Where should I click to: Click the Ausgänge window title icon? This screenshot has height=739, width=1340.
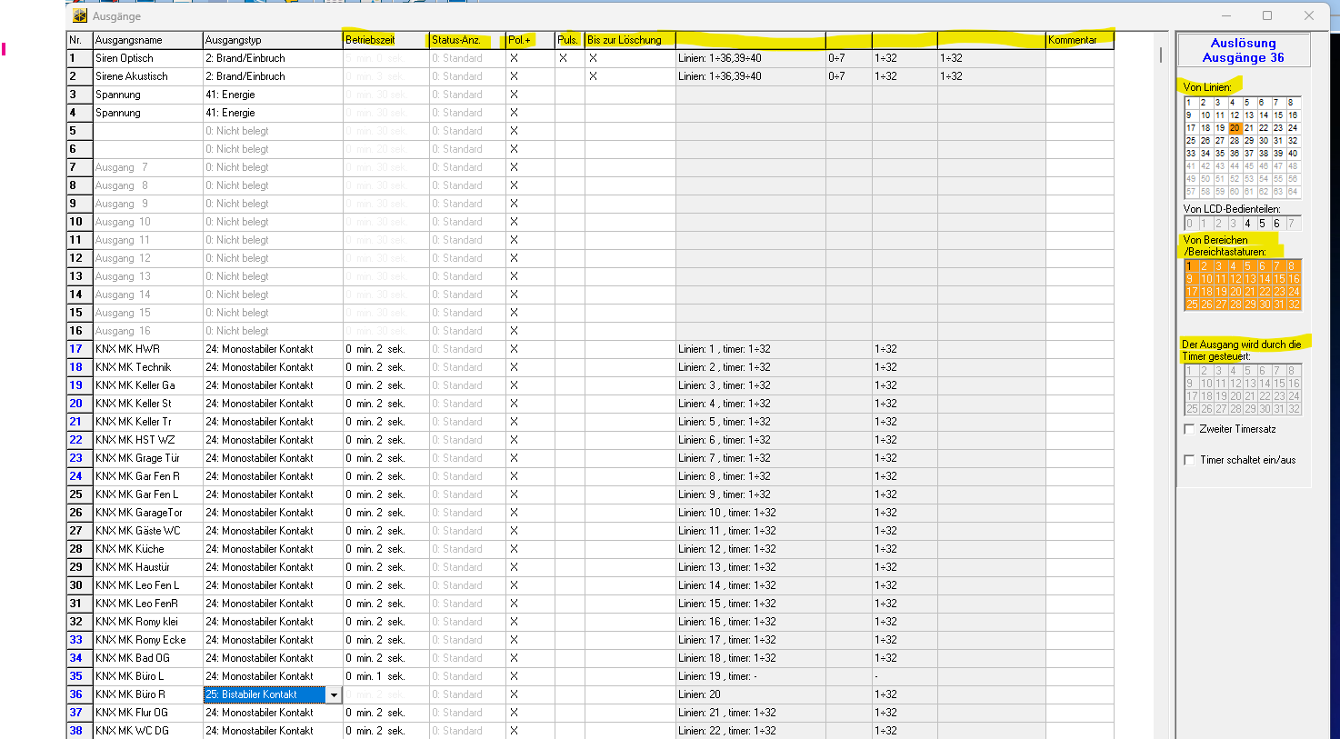(80, 15)
